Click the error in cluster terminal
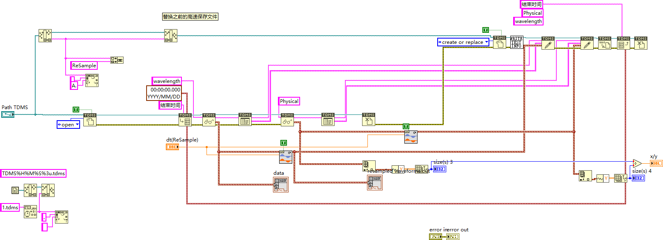 (x=436, y=237)
